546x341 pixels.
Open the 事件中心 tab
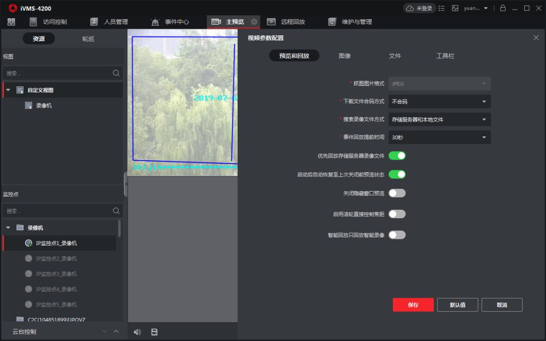[x=170, y=22]
